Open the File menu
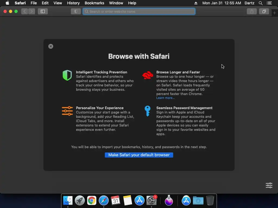 (x=34, y=3)
